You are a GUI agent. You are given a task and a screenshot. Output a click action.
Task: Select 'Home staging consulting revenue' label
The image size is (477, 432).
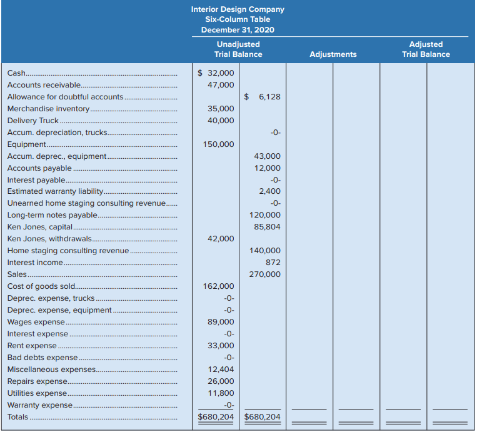pos(68,250)
